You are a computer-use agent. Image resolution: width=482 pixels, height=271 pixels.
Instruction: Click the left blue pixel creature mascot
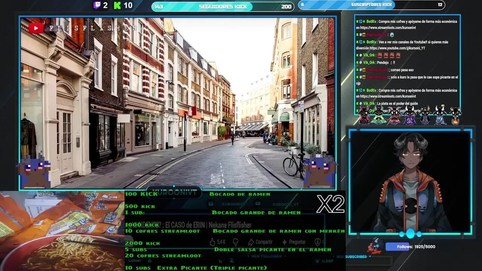(x=34, y=171)
